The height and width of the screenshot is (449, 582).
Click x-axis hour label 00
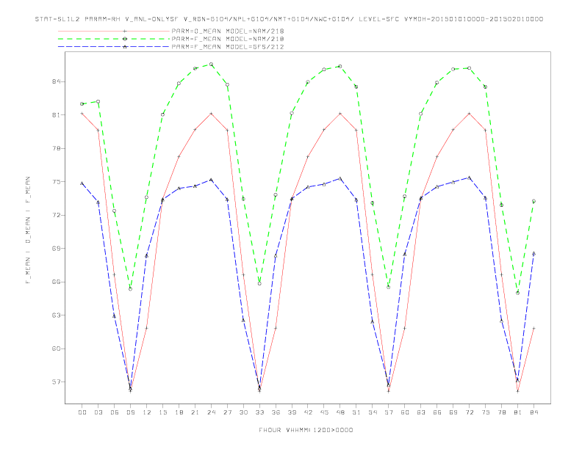point(82,412)
